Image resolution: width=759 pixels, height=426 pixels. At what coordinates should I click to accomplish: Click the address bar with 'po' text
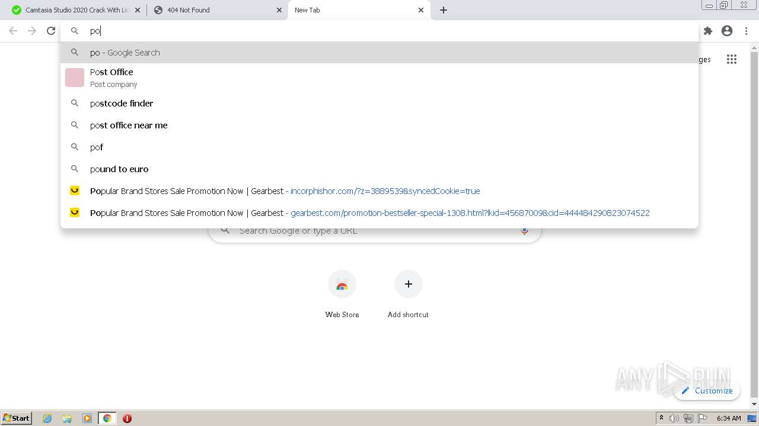[x=379, y=31]
